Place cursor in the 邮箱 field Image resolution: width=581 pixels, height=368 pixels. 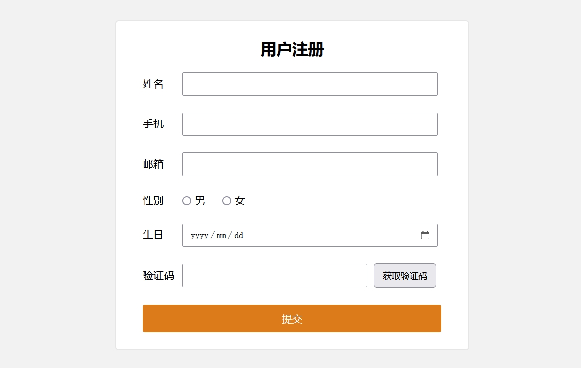tap(310, 164)
